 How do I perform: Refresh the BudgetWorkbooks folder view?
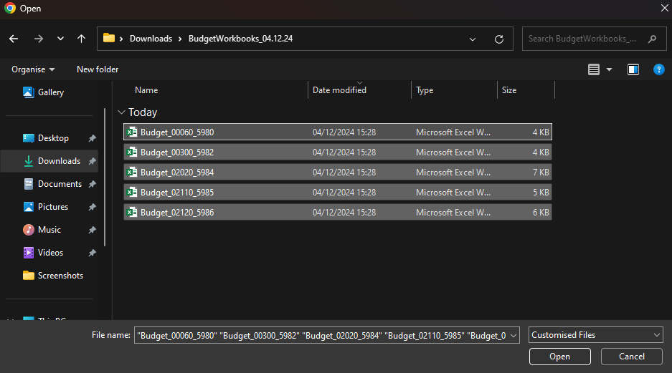(x=499, y=39)
